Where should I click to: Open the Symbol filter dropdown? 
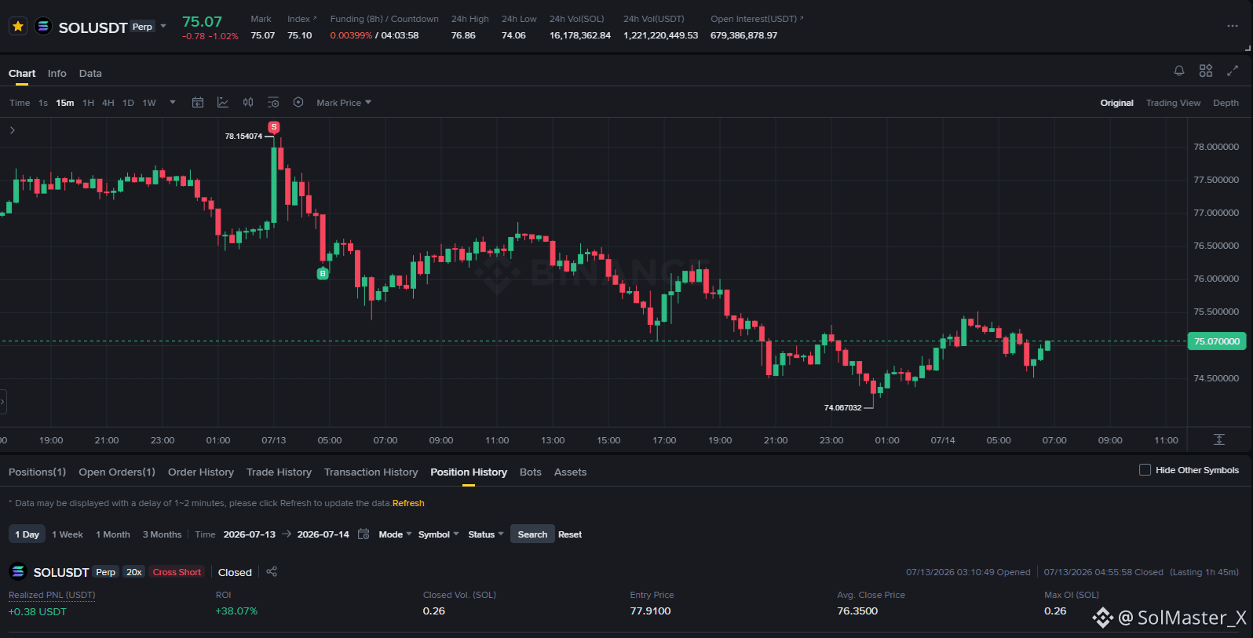438,534
